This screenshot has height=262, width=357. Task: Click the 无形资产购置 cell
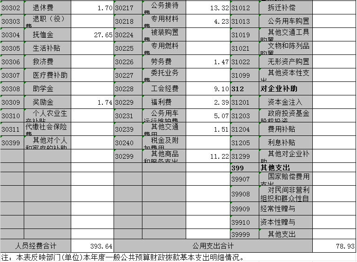285,62
